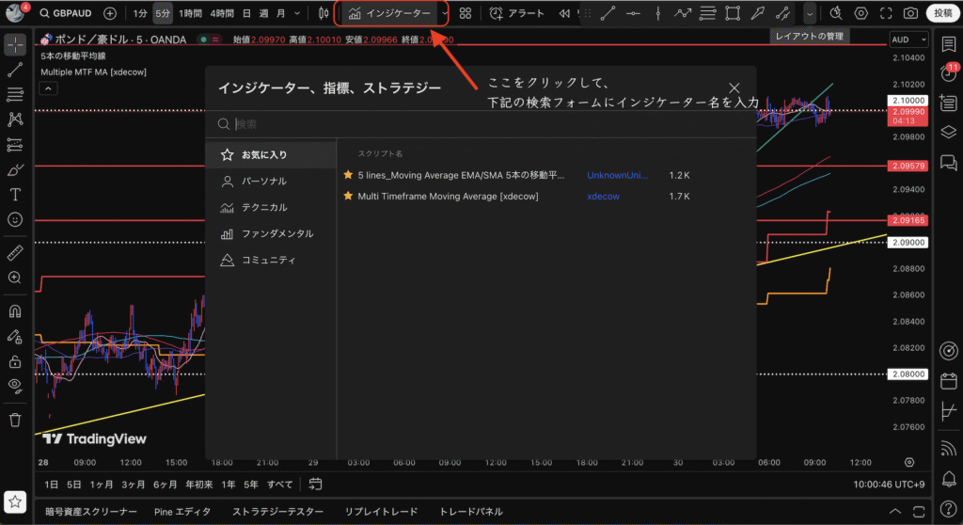
Task: Select テクニカル category
Action: click(271, 208)
